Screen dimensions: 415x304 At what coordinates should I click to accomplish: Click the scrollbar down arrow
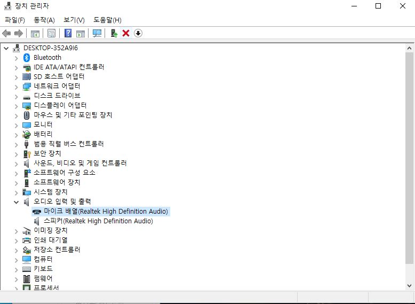409,286
